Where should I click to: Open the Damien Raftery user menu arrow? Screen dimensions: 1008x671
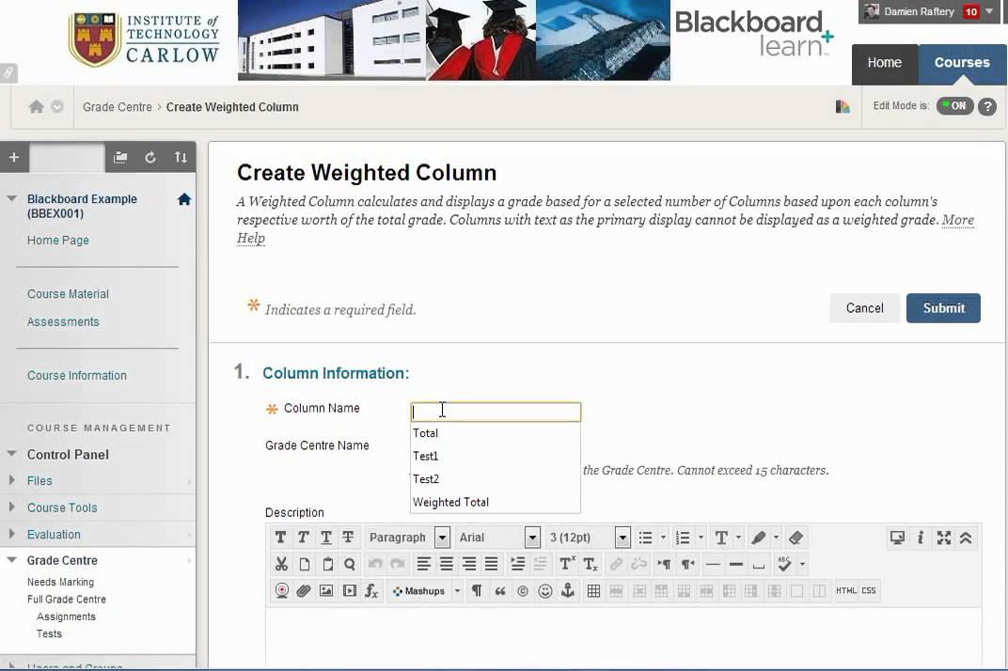click(989, 11)
